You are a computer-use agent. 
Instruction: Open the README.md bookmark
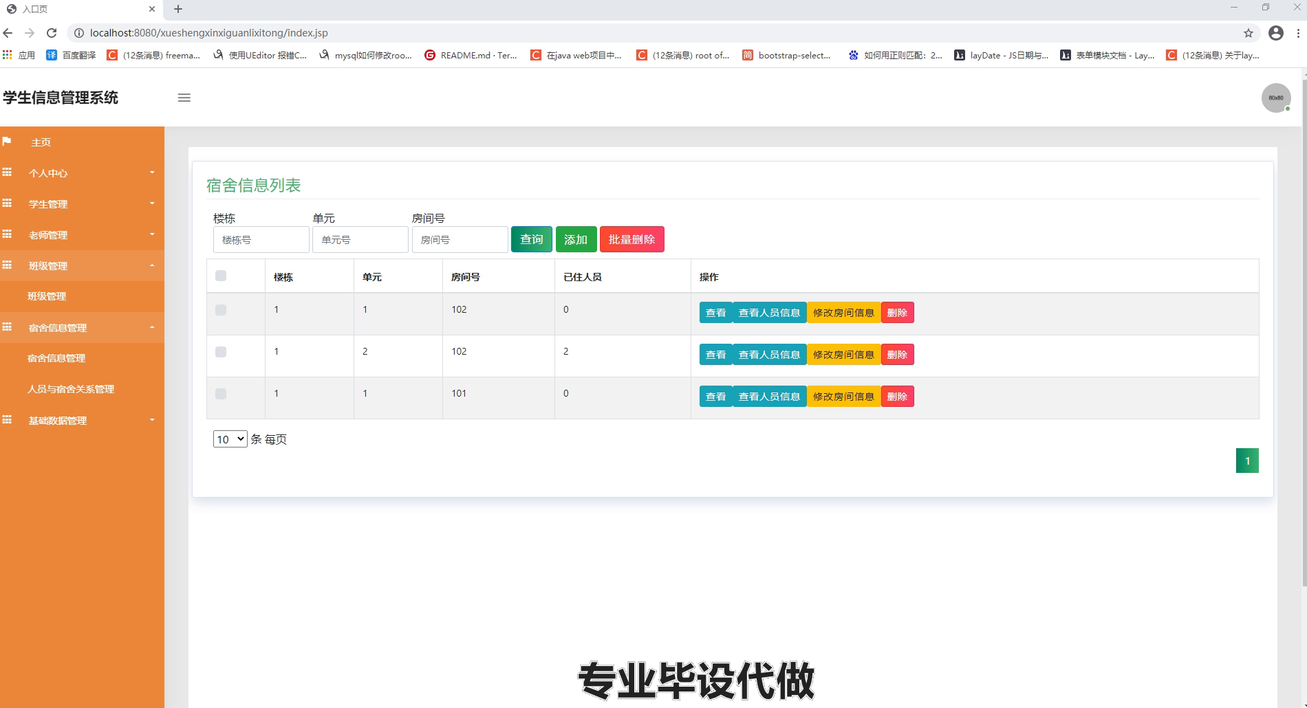point(471,55)
